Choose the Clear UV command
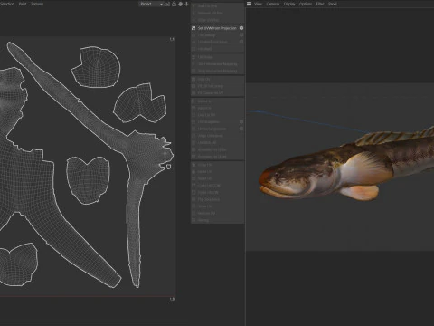This screenshot has height=326, width=434. (x=205, y=206)
